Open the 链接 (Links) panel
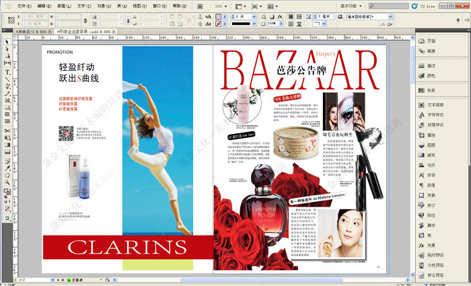Viewport: 471px width, 286px height. pyautogui.click(x=427, y=51)
